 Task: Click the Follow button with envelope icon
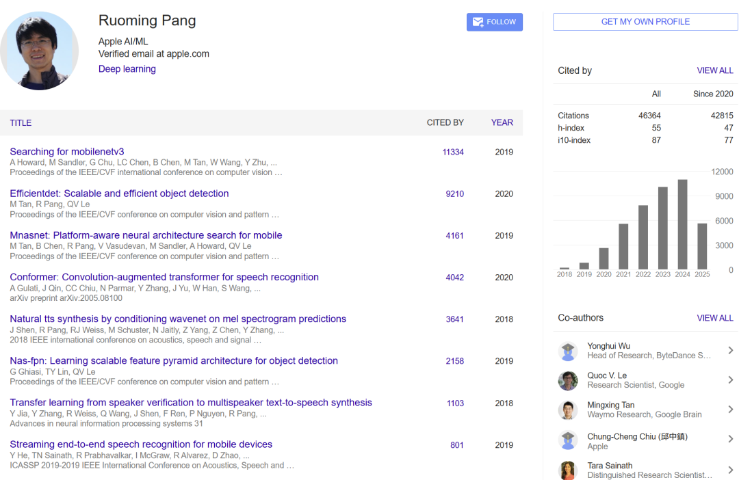point(494,22)
